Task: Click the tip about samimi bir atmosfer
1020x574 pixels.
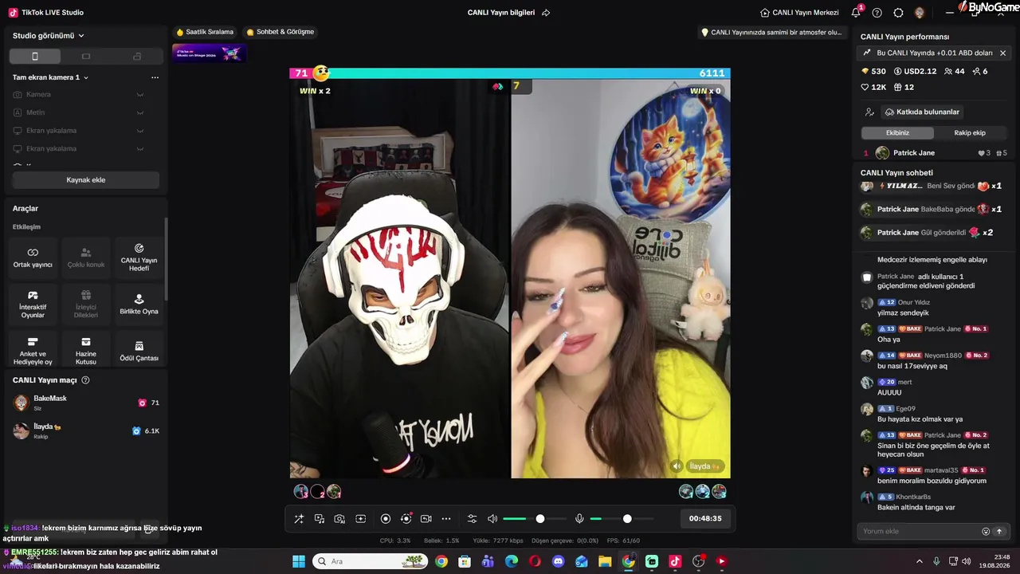Action: pyautogui.click(x=771, y=33)
